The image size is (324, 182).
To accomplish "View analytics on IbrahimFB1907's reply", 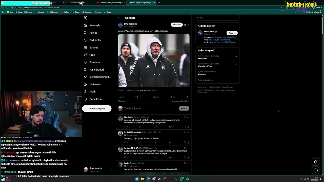I will pyautogui.click(x=171, y=157).
